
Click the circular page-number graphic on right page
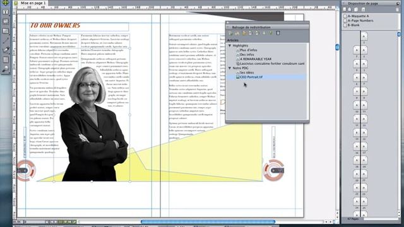point(273,170)
